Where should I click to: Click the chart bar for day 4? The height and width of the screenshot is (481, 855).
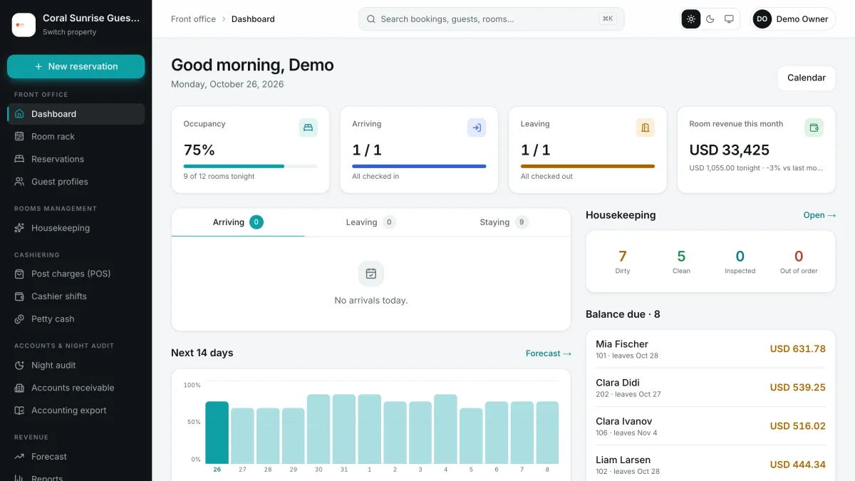(x=445, y=429)
